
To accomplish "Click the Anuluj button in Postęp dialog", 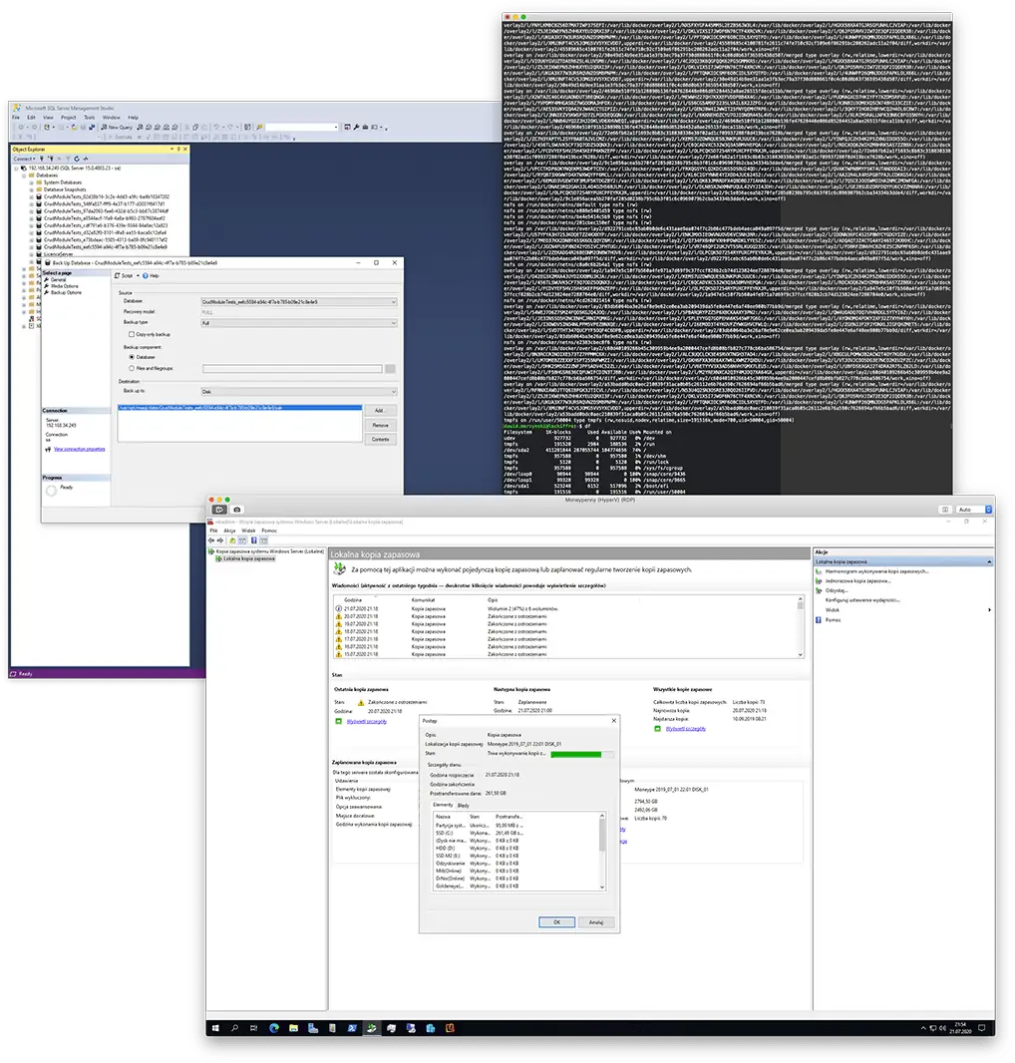I will coord(596,922).
